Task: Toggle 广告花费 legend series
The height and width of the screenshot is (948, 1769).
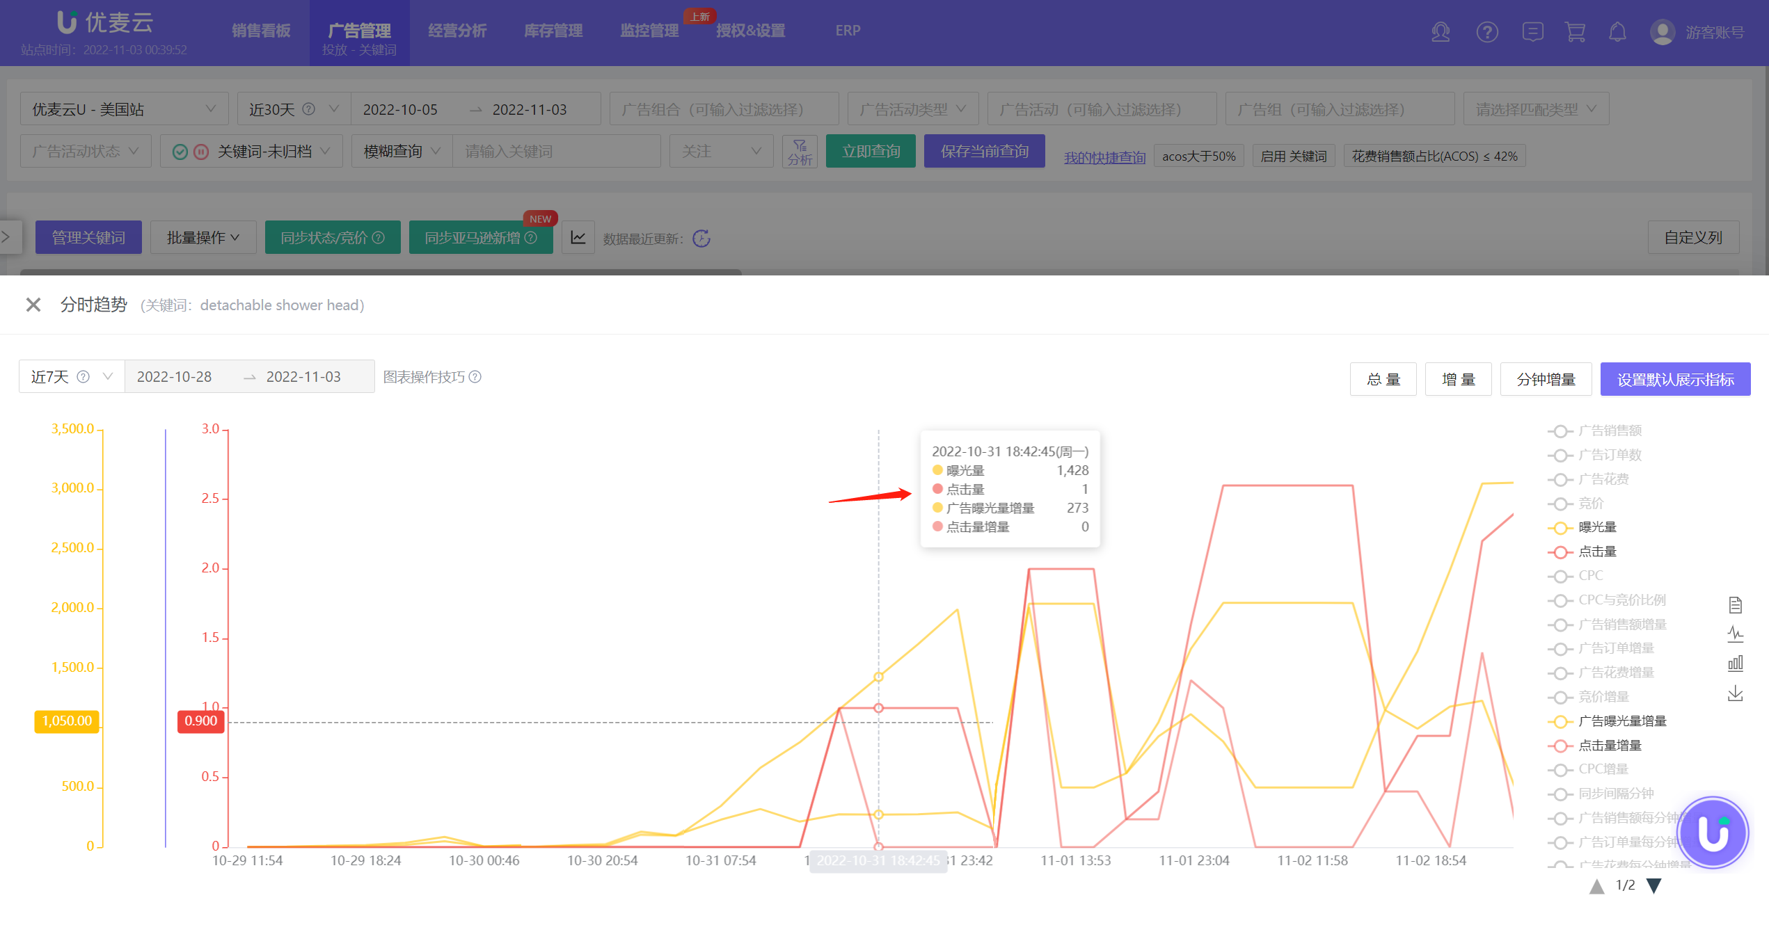Action: click(1588, 479)
